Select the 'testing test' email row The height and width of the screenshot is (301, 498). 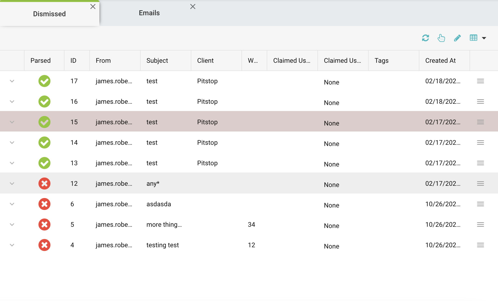point(163,245)
